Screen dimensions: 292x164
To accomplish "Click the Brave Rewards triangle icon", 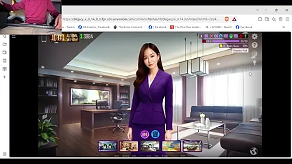I will (x=234, y=19).
